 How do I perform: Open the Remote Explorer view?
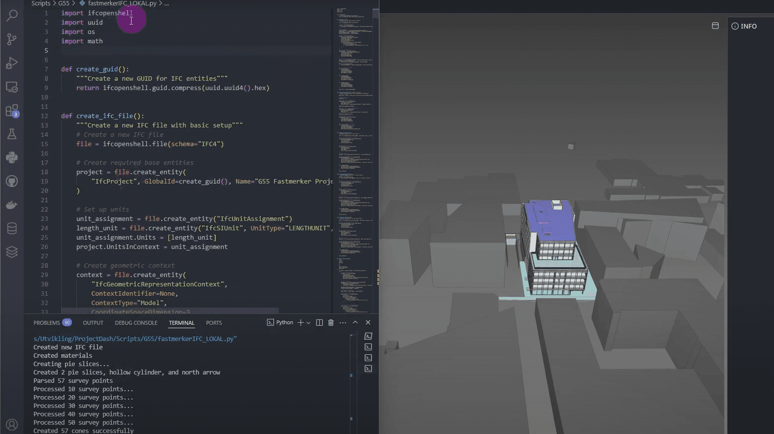tap(12, 87)
